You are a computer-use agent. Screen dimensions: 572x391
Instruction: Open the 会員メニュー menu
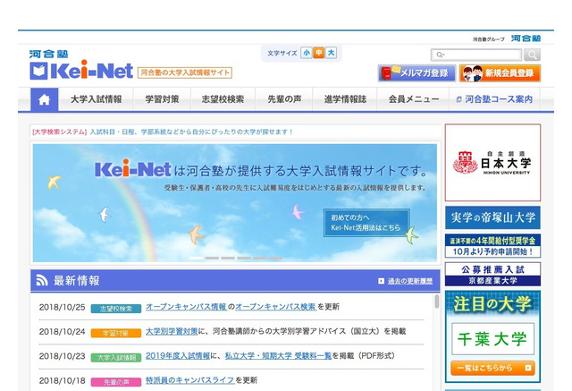coord(413,99)
